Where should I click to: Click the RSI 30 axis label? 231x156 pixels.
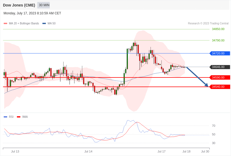coord(214,143)
